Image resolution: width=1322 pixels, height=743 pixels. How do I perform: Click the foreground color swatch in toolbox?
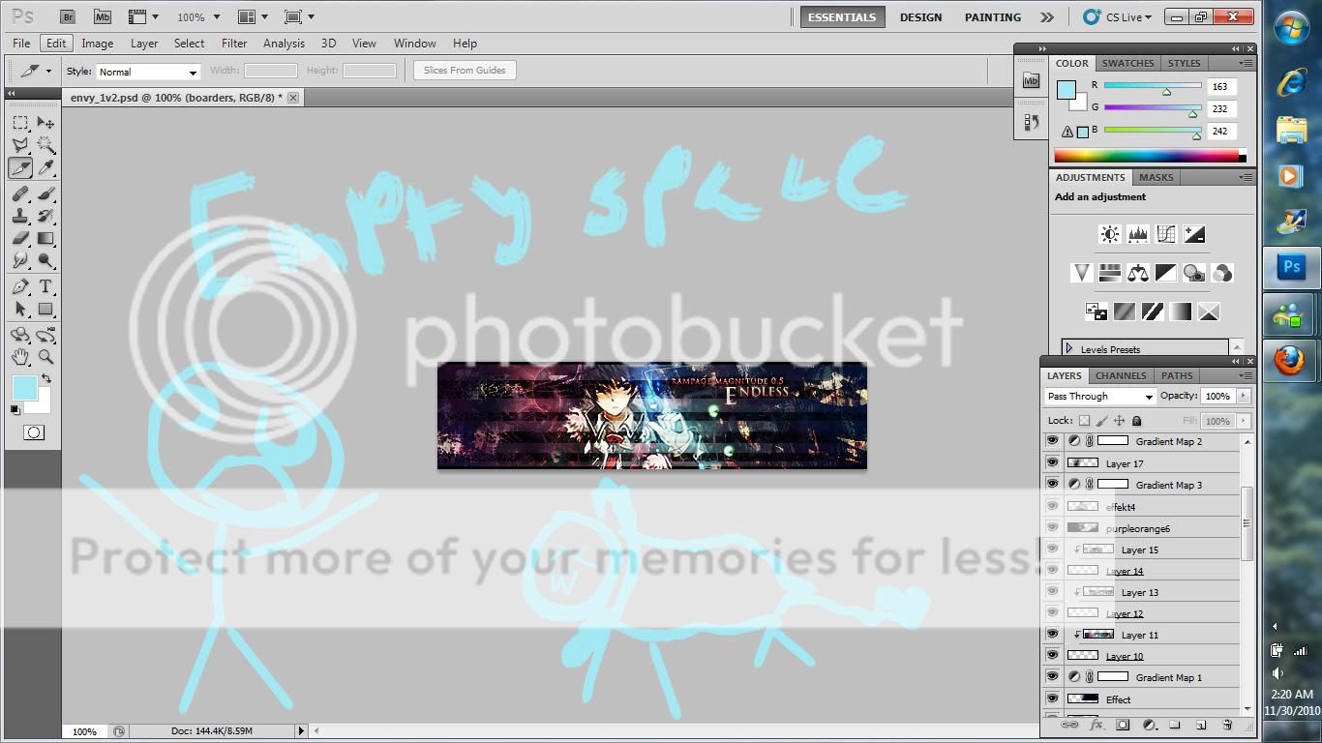point(24,388)
